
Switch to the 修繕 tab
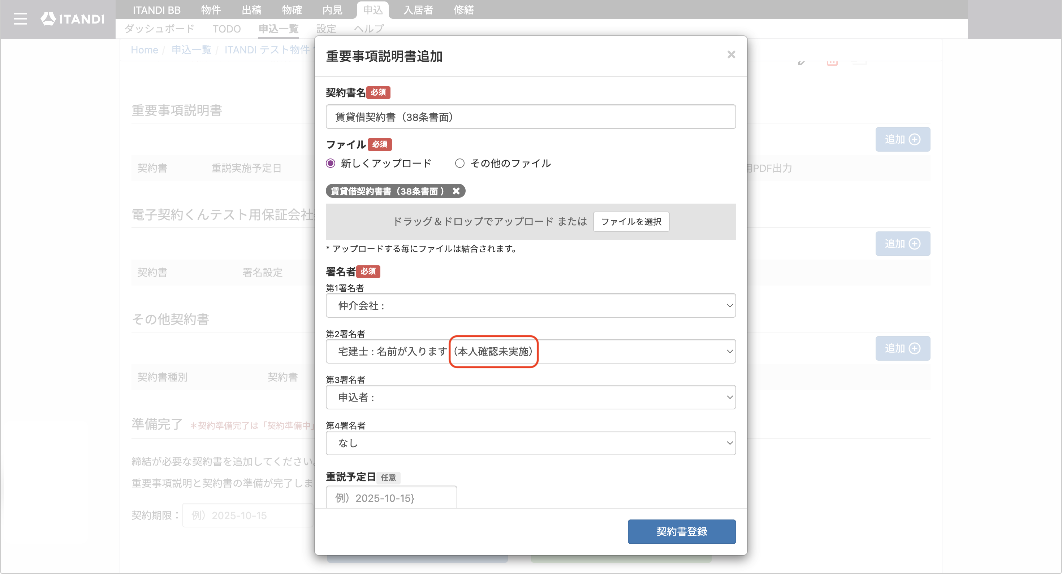(x=464, y=10)
